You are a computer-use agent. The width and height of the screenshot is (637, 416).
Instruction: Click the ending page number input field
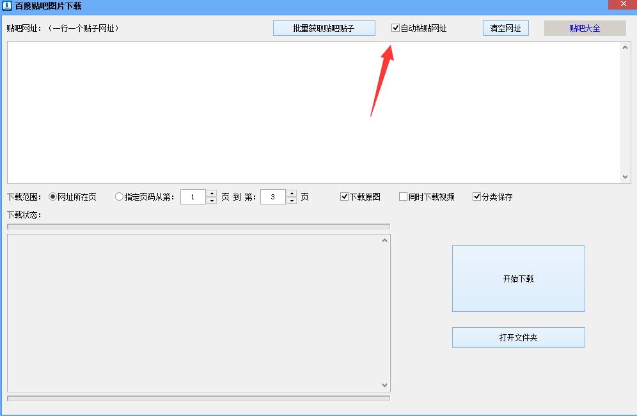point(273,197)
